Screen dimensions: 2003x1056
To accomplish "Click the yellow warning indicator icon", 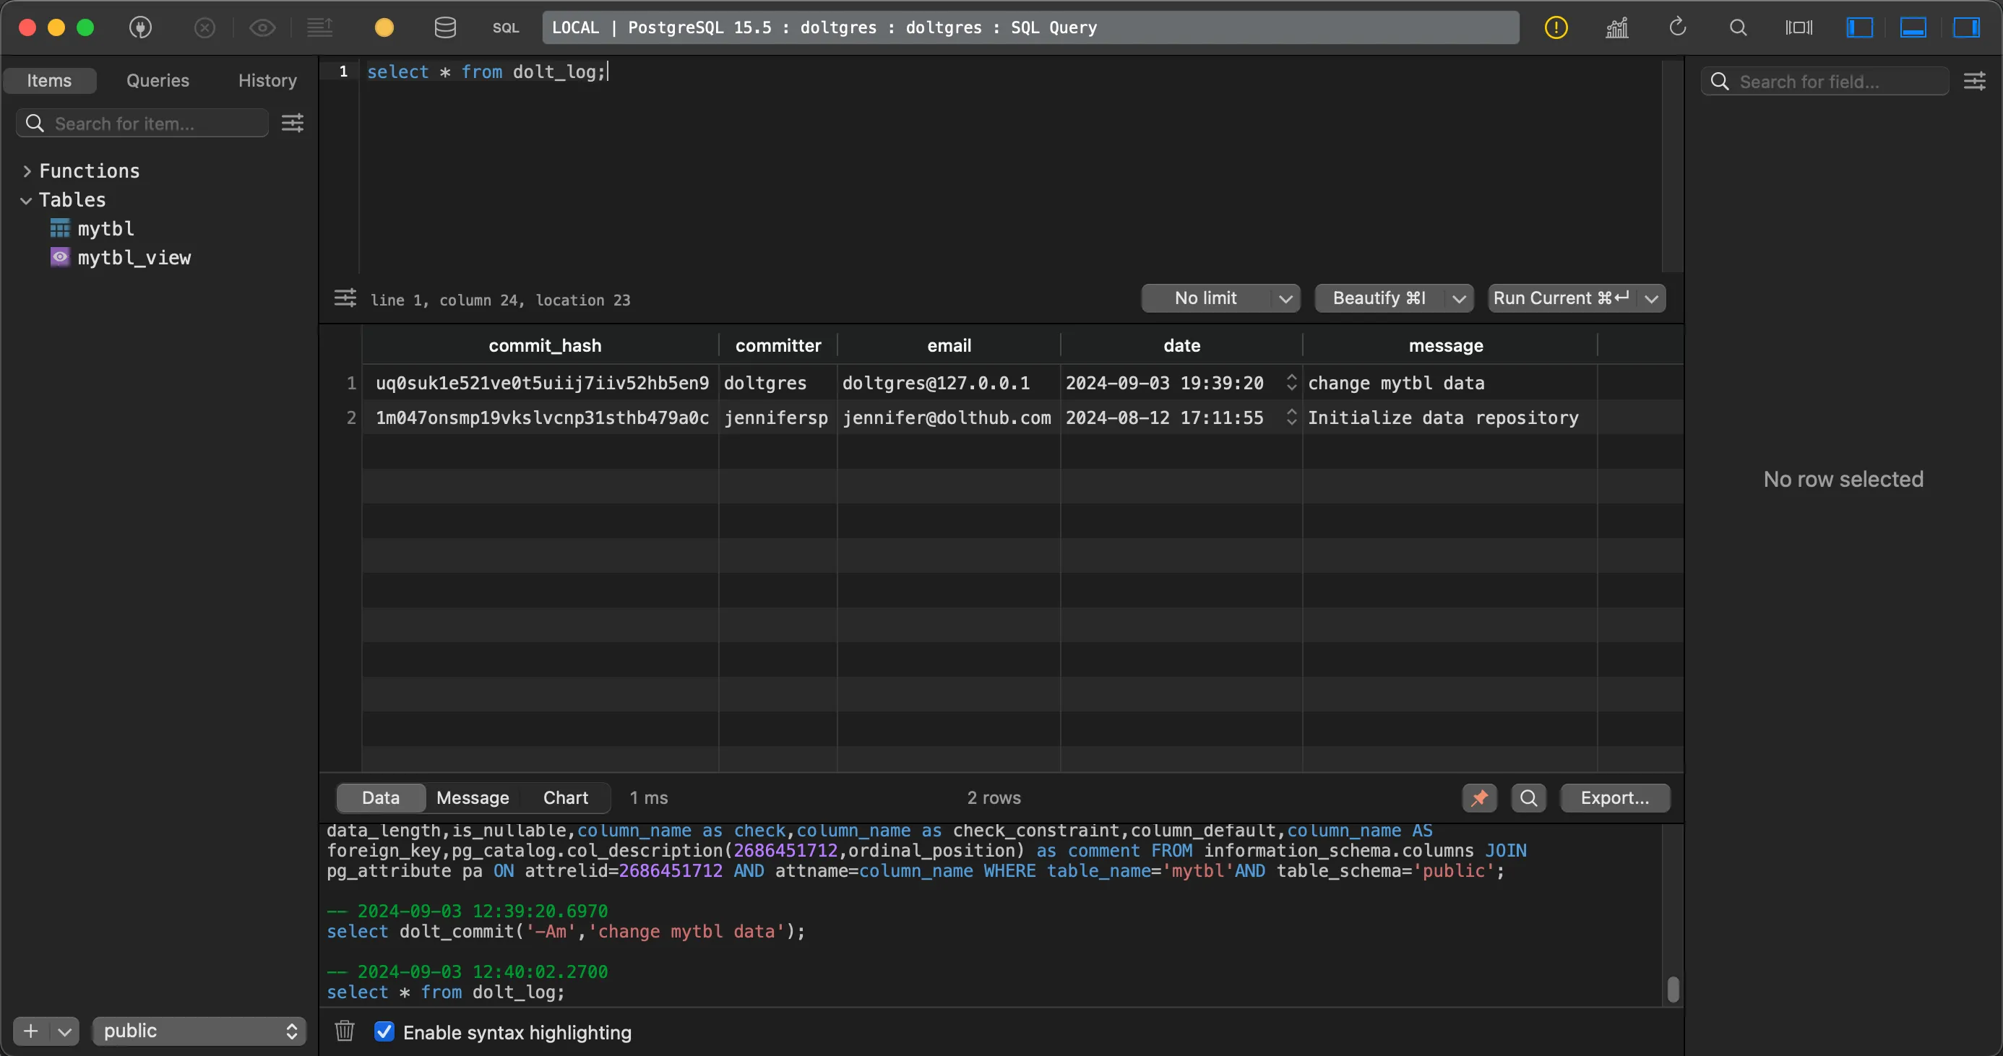I will (x=1556, y=28).
